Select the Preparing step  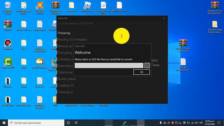tap(64, 33)
